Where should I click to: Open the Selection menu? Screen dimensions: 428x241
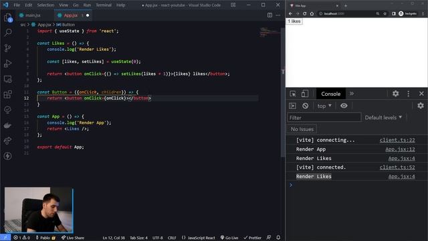(x=45, y=5)
